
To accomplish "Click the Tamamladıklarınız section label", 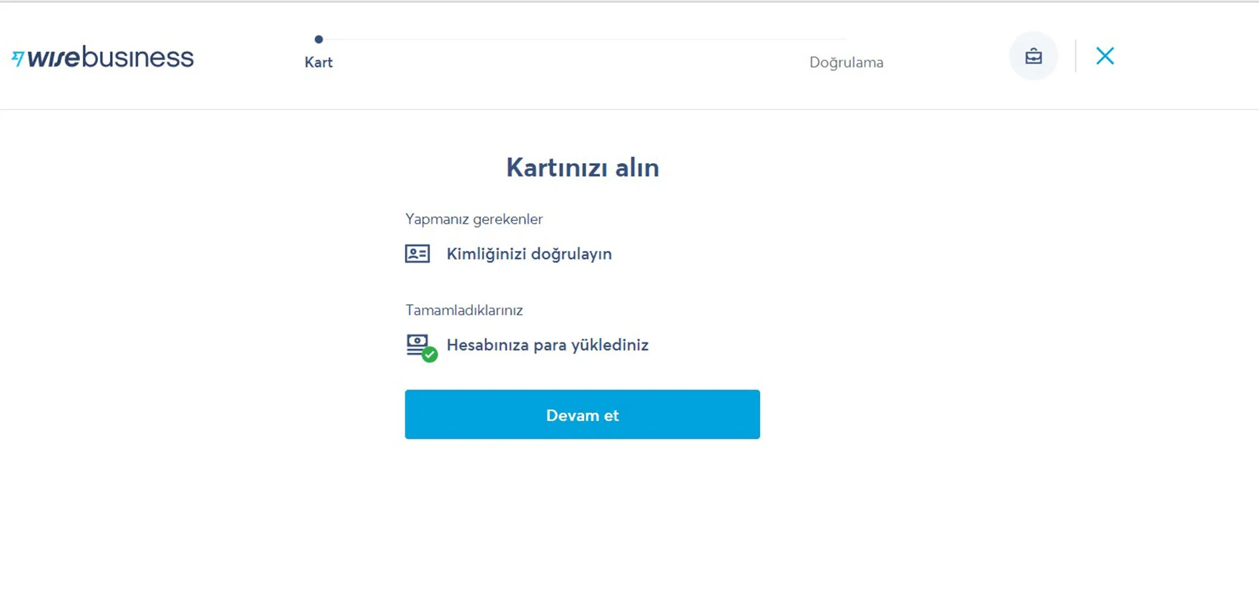I will pos(463,310).
